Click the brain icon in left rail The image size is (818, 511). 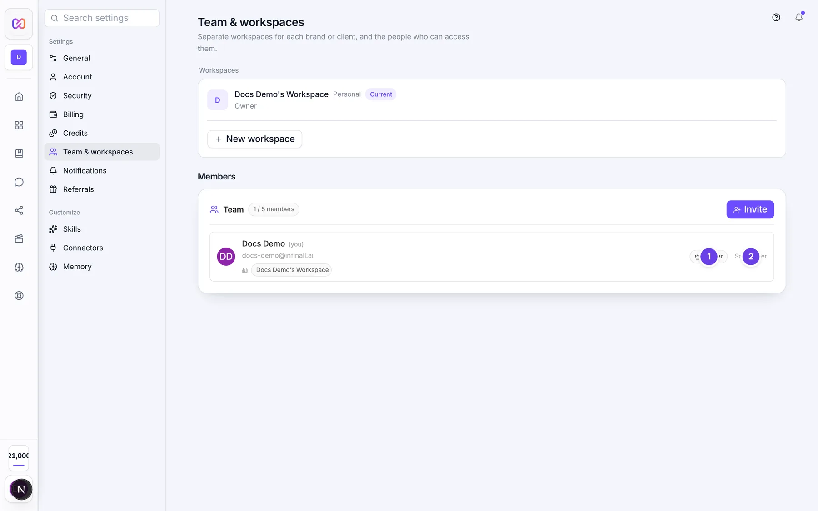(x=19, y=267)
